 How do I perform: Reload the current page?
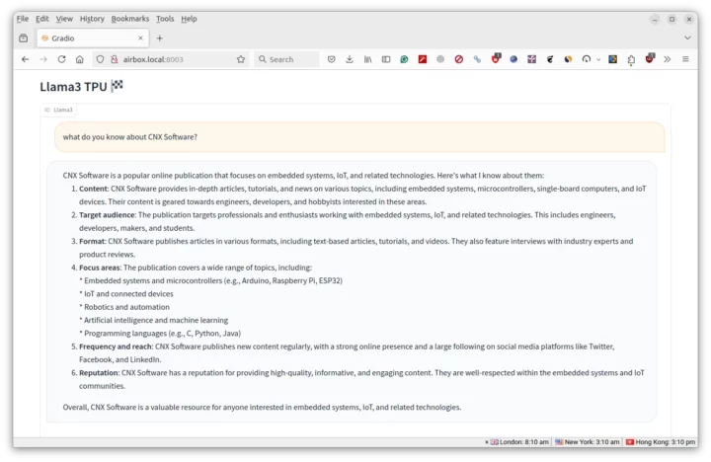tap(61, 59)
